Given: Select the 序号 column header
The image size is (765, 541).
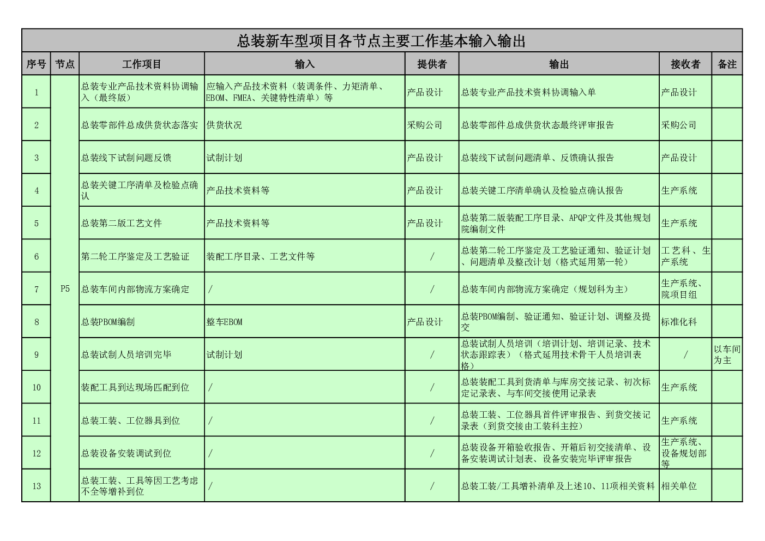Looking at the screenshot, I should (36, 64).
